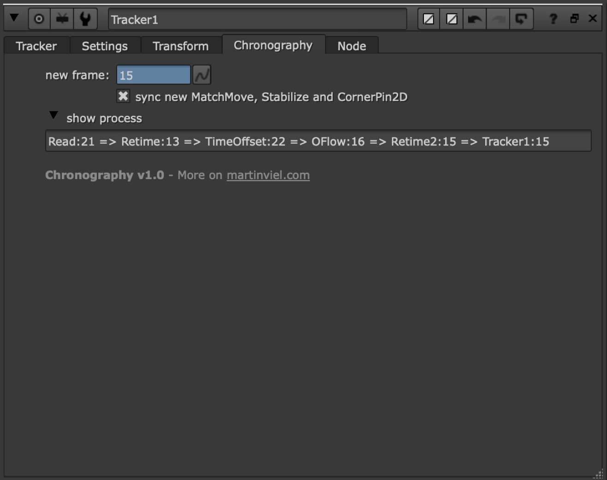The height and width of the screenshot is (480, 607).
Task: Click the new frame value field
Action: (x=153, y=75)
